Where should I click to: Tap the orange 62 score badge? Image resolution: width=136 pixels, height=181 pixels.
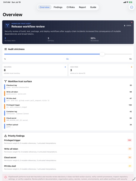click(x=130, y=158)
